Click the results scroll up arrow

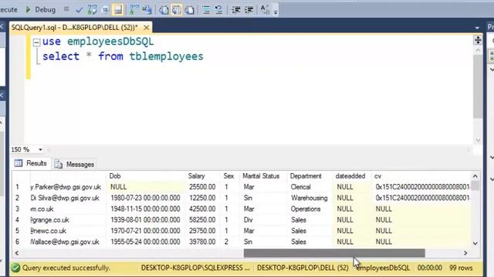pos(475,176)
